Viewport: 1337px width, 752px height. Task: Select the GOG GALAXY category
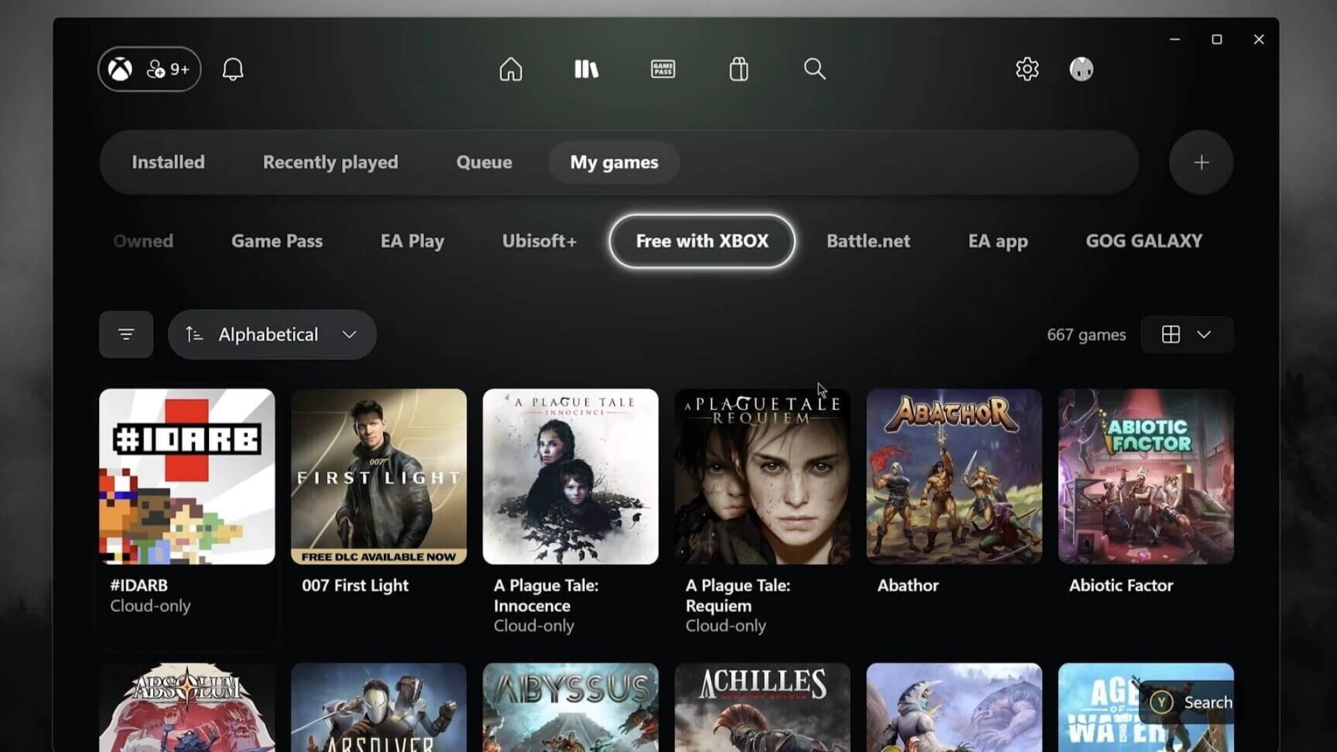coord(1143,241)
